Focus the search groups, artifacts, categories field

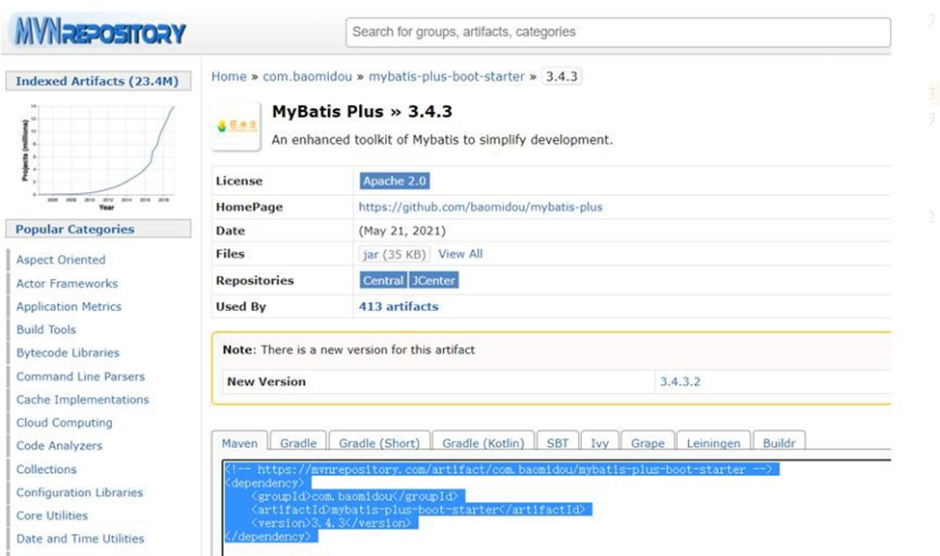(x=618, y=32)
